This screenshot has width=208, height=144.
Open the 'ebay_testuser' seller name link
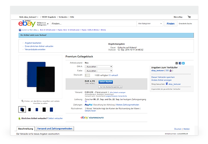tap(157, 71)
